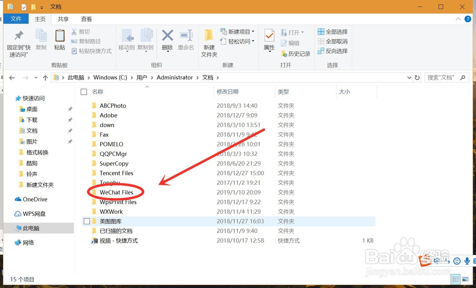The image size is (476, 288).
Task: Switch to details view icon
Action: tap(456, 279)
